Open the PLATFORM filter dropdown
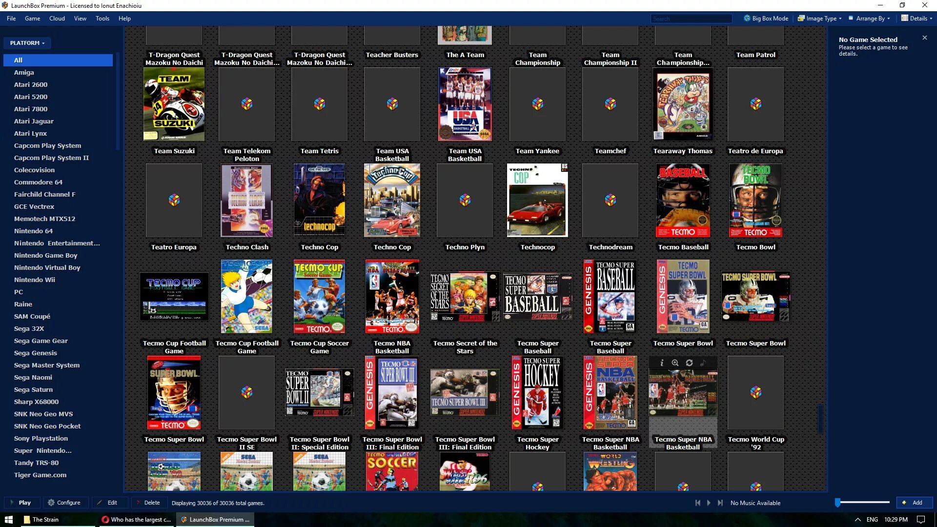Viewport: 937px width, 527px height. 27,43
